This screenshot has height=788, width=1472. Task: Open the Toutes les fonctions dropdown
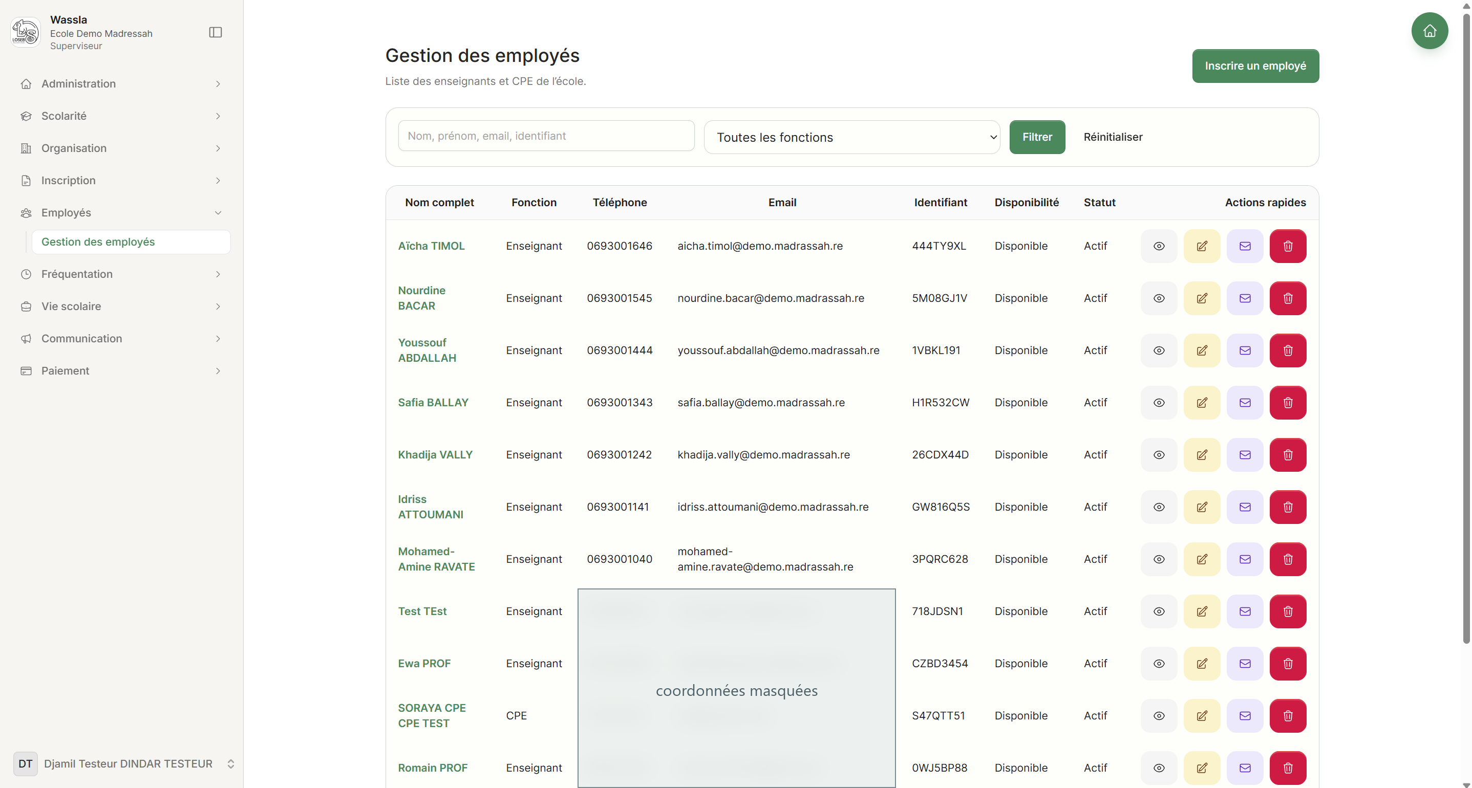point(851,137)
